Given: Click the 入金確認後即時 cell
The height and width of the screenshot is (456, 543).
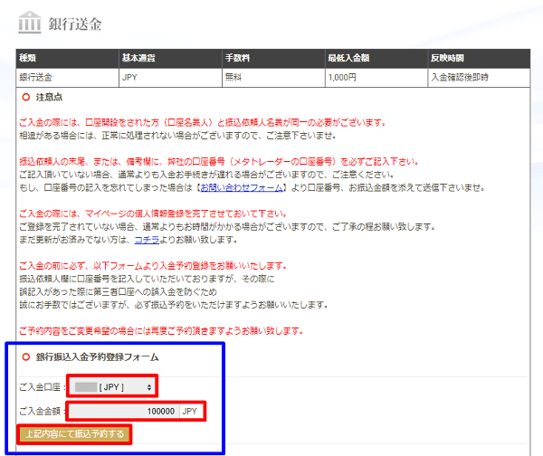Looking at the screenshot, I should (479, 78).
